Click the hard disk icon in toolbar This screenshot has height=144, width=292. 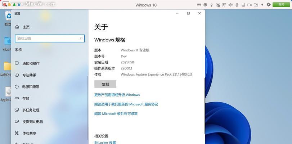point(243,5)
